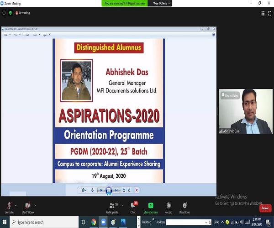Click the Recording indicator
Viewport: 274px width, 228px height.
coord(23,13)
